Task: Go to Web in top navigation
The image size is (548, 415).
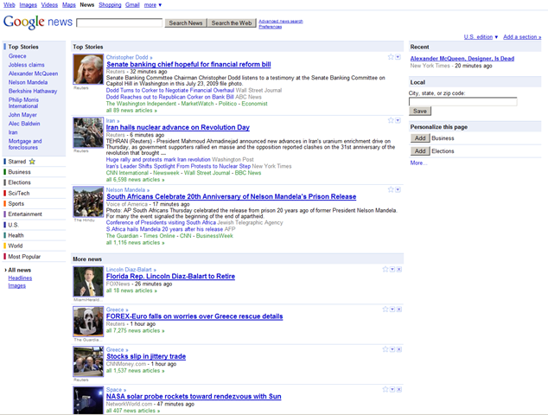Action: click(10, 5)
